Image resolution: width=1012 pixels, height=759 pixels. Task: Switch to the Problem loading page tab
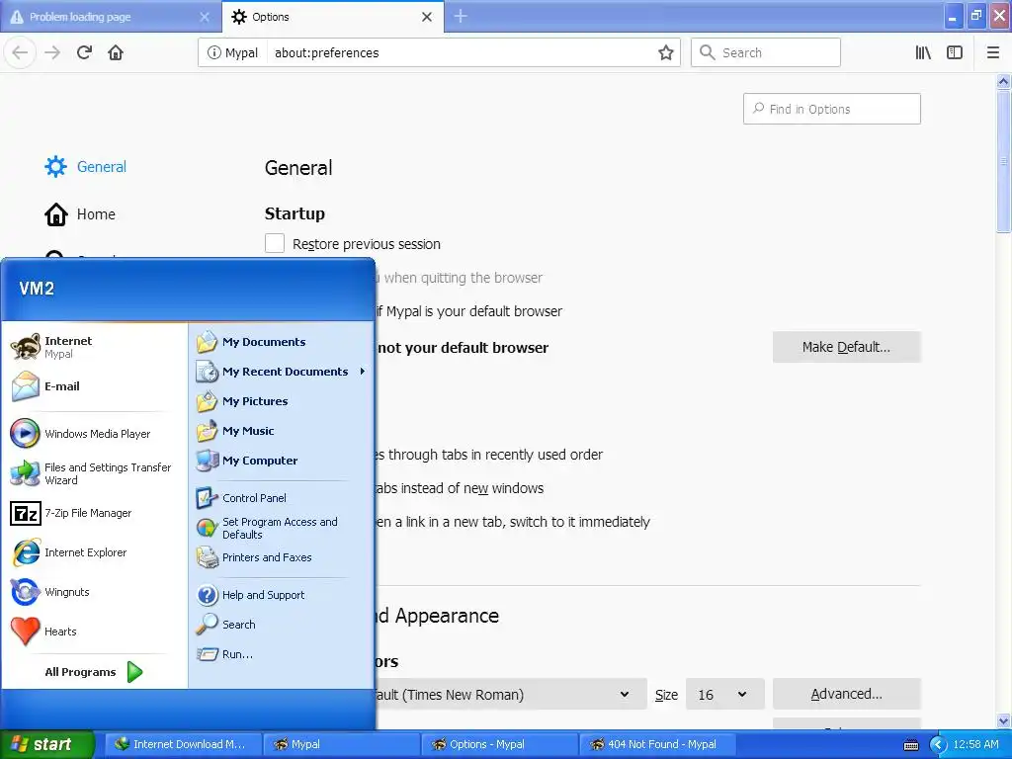pos(111,17)
